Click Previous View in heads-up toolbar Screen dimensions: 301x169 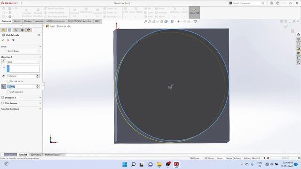pos(154,22)
